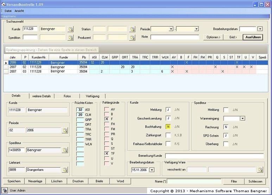Image resolution: width=272 pixels, height=195 pixels.
Task: Select the 2007 period 02 grid row
Action: (x=136, y=67)
